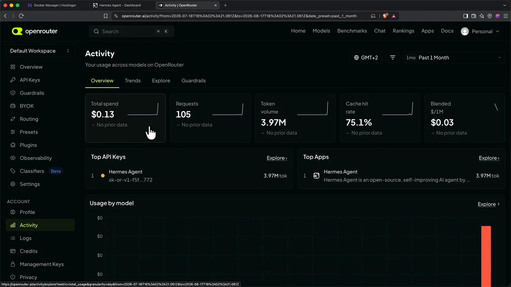Click Explore link in Top API Keys
This screenshot has height=287, width=511.
coord(277,158)
